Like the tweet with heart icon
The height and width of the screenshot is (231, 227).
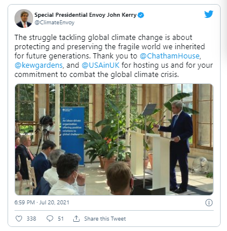(x=19, y=219)
